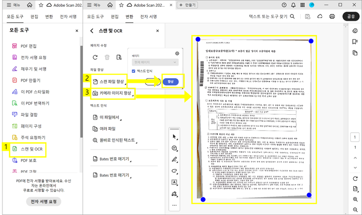
Task: Open 이 PDF 스타일화 tool
Action: 31,92
